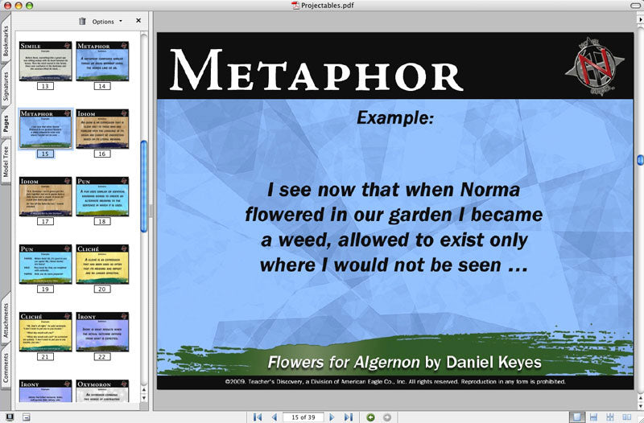Show the Comments side tab
Viewport: 644px width, 423px height.
pos(6,366)
